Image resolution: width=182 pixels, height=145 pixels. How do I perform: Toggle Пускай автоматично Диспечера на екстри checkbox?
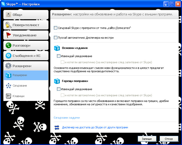[55, 38]
